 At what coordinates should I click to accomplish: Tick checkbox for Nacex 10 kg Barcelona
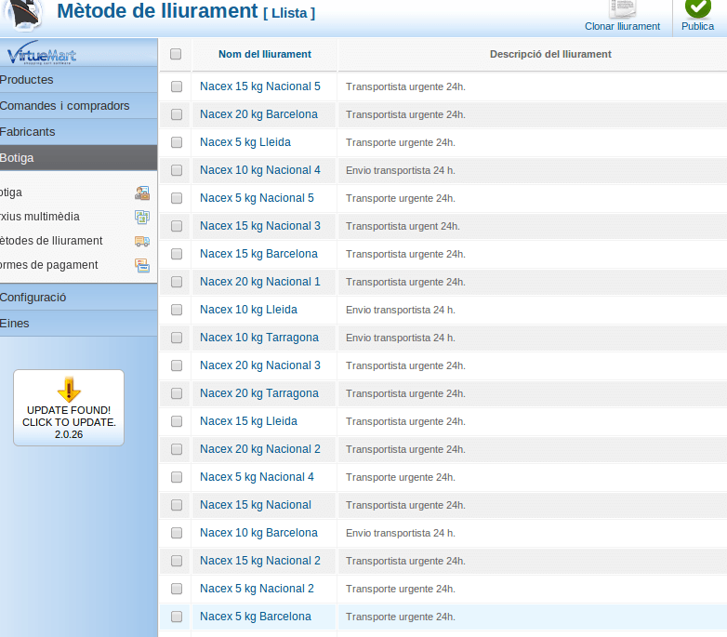point(177,533)
